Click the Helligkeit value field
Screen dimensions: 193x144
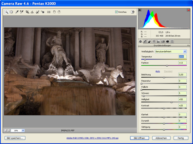coord(182,99)
